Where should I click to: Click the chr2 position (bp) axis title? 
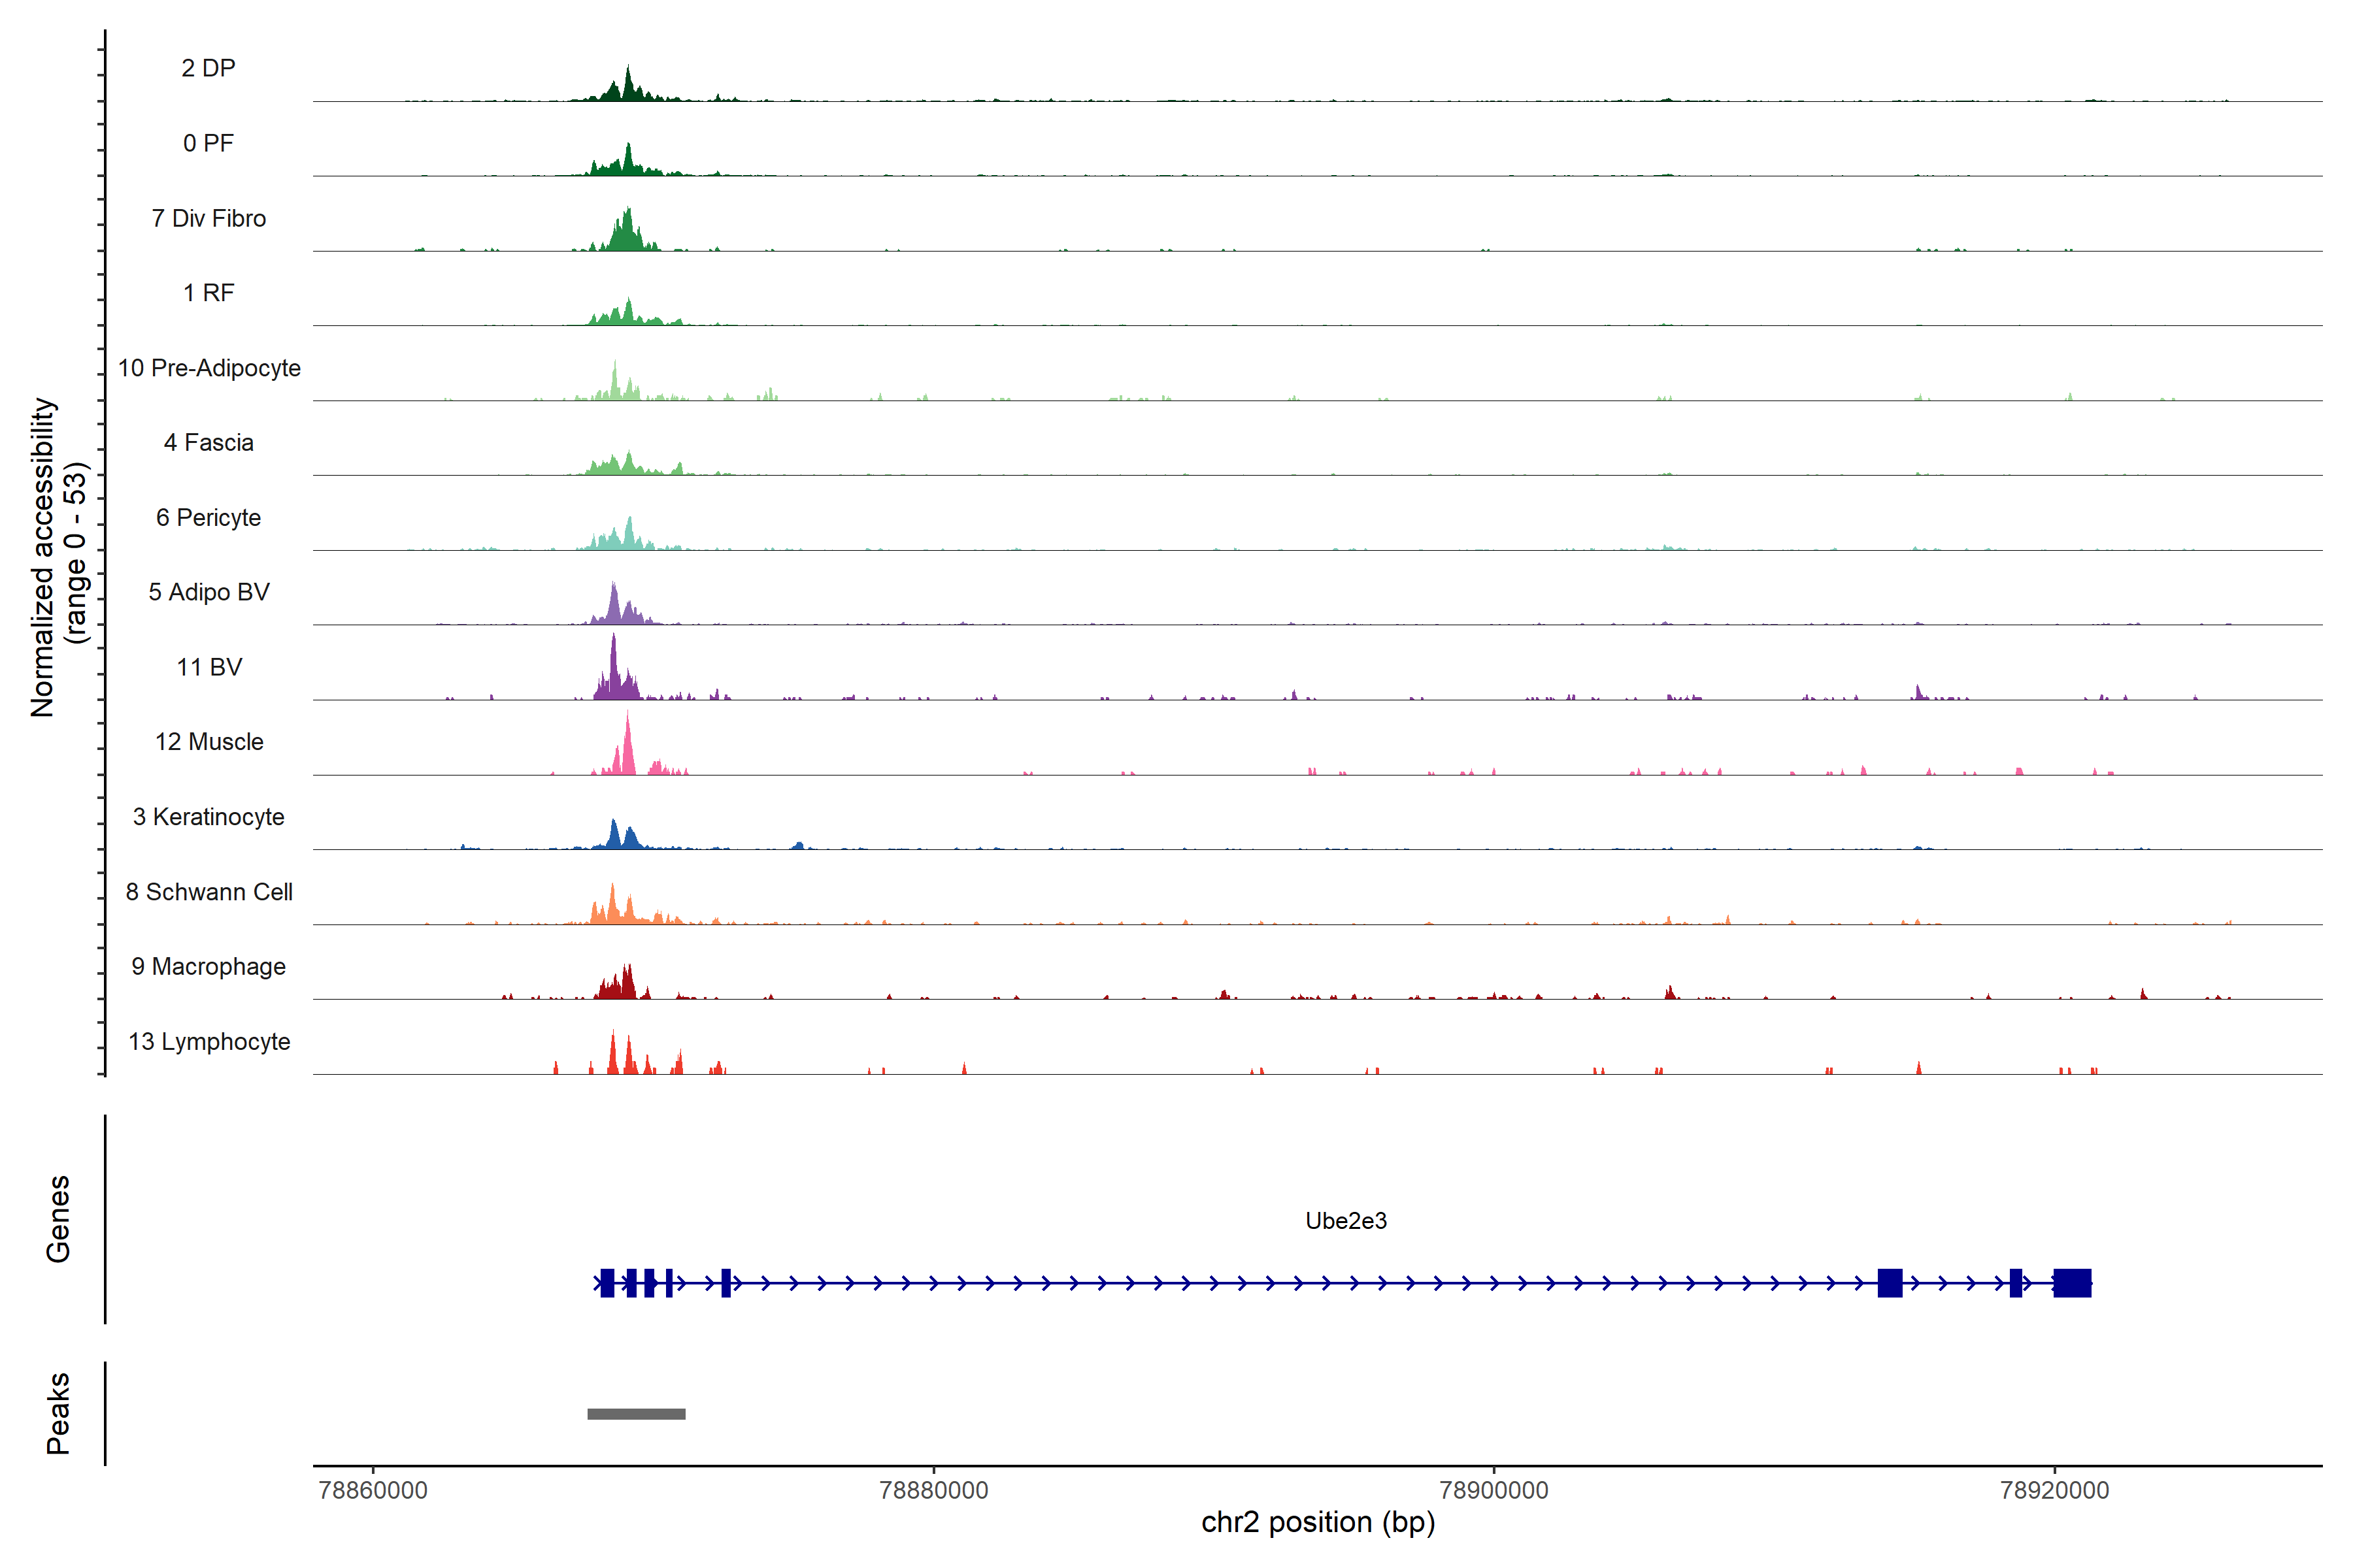click(x=1318, y=1523)
